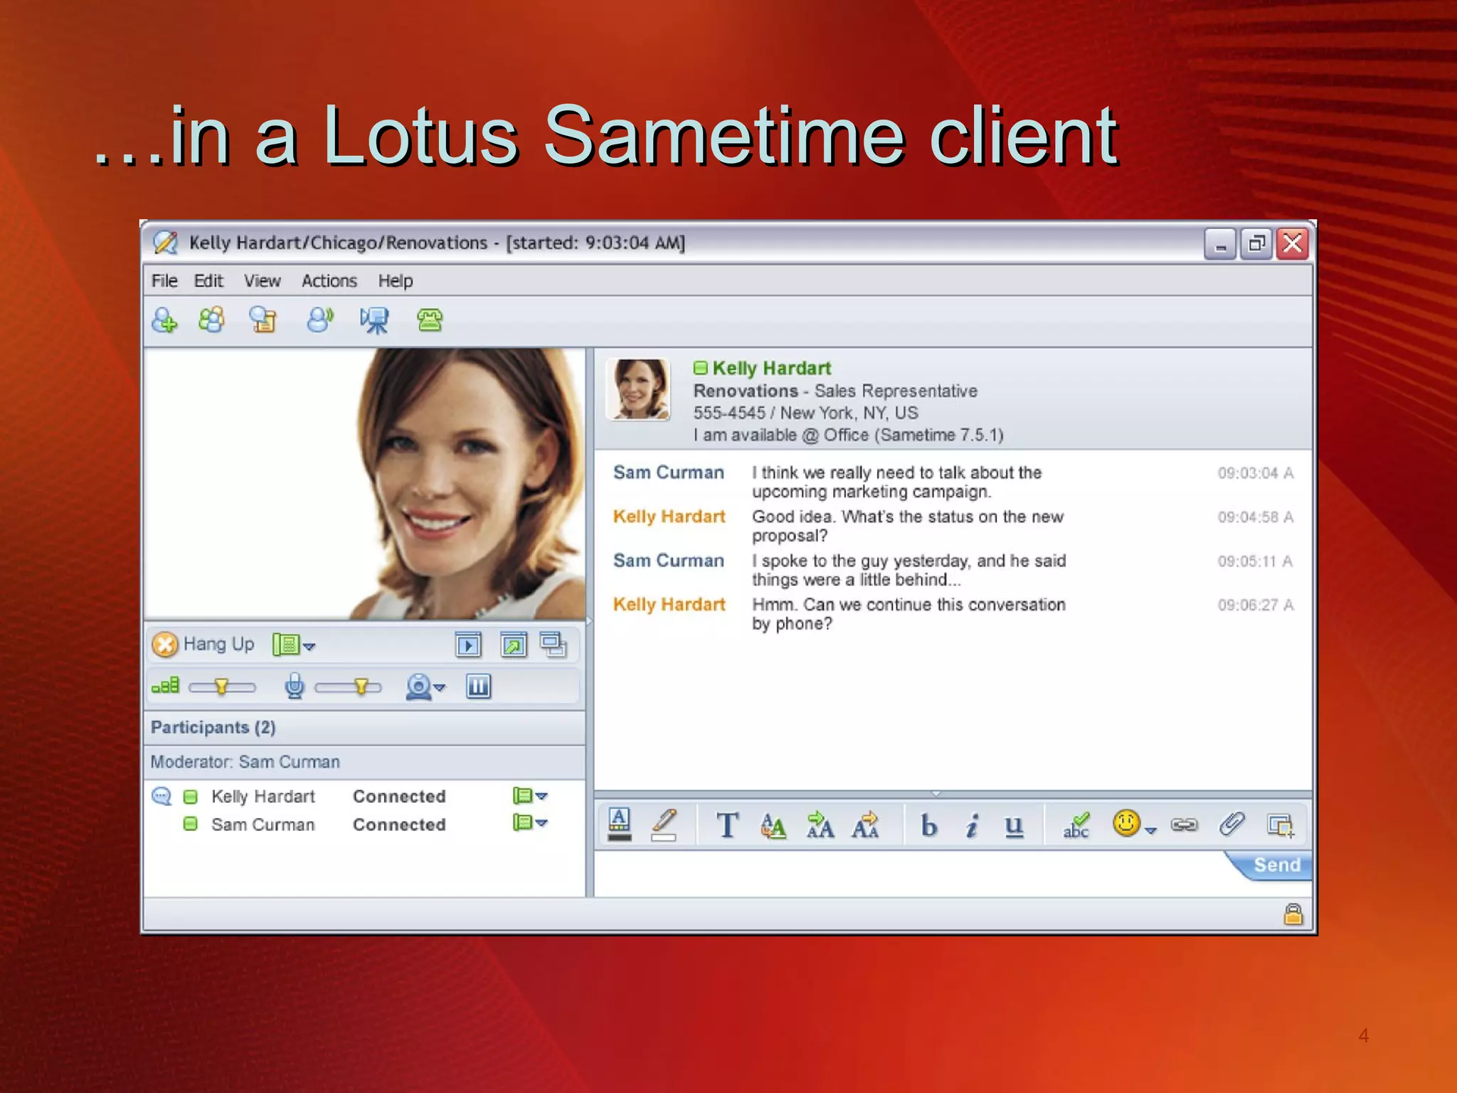Open the View menu
Screen dimensions: 1457x1093
click(x=263, y=281)
